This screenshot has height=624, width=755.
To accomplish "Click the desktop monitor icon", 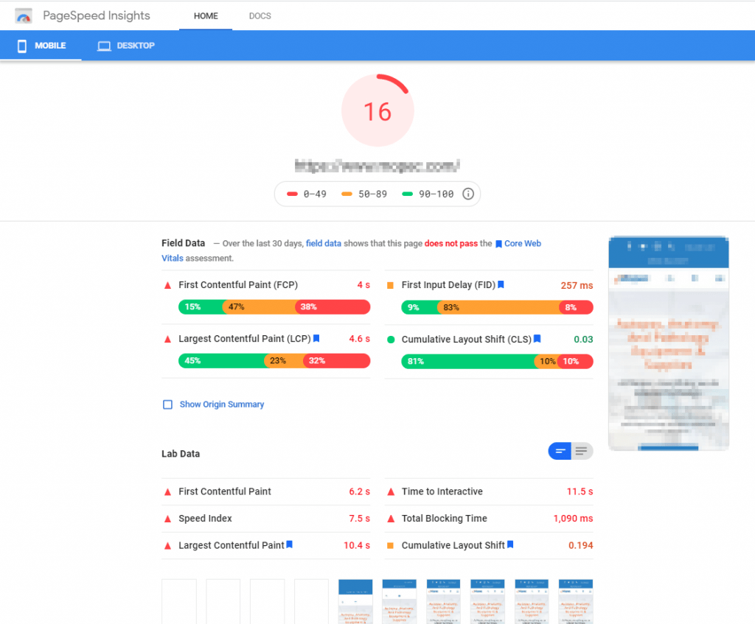I will (104, 46).
